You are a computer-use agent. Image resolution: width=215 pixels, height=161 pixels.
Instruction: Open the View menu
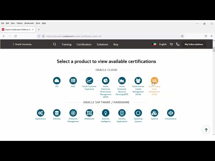point(13,23)
